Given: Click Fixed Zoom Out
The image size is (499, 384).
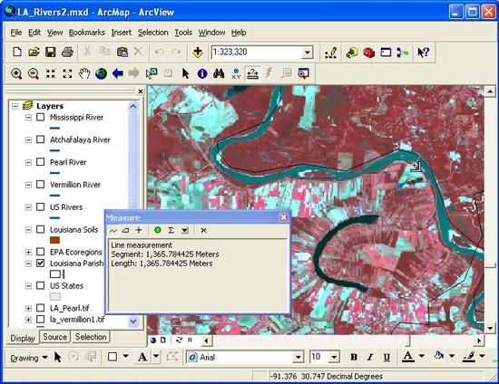Looking at the screenshot, I should point(67,73).
